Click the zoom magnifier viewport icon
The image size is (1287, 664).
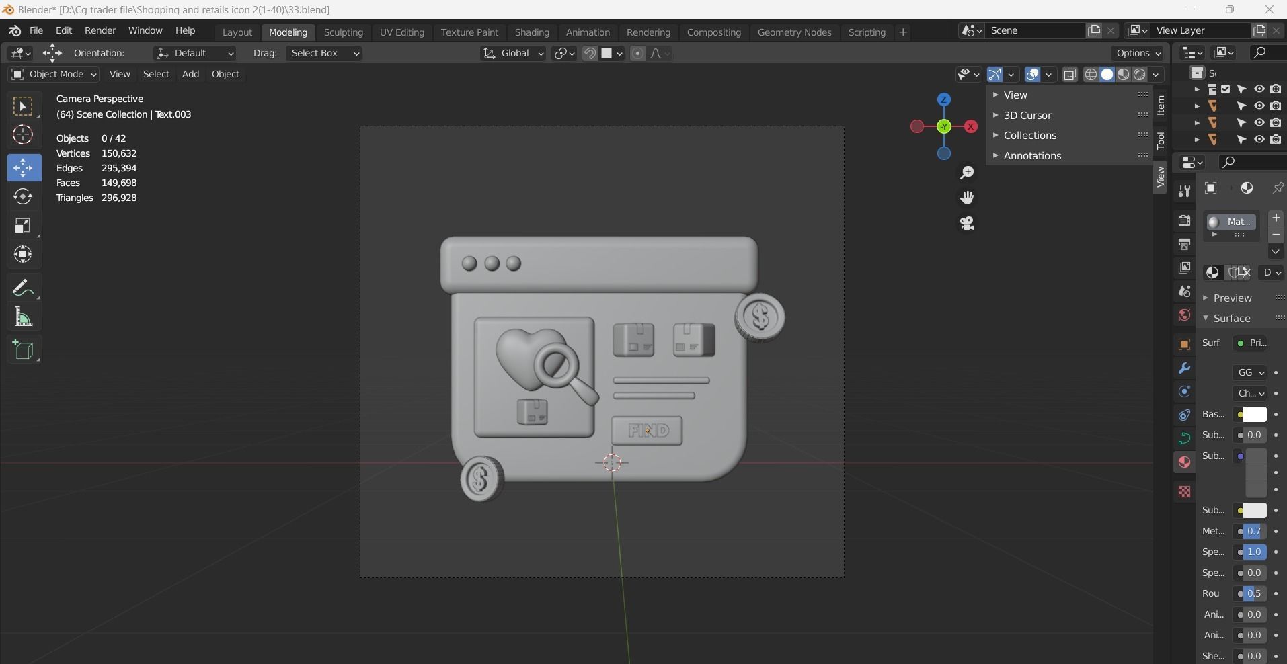coord(967,173)
